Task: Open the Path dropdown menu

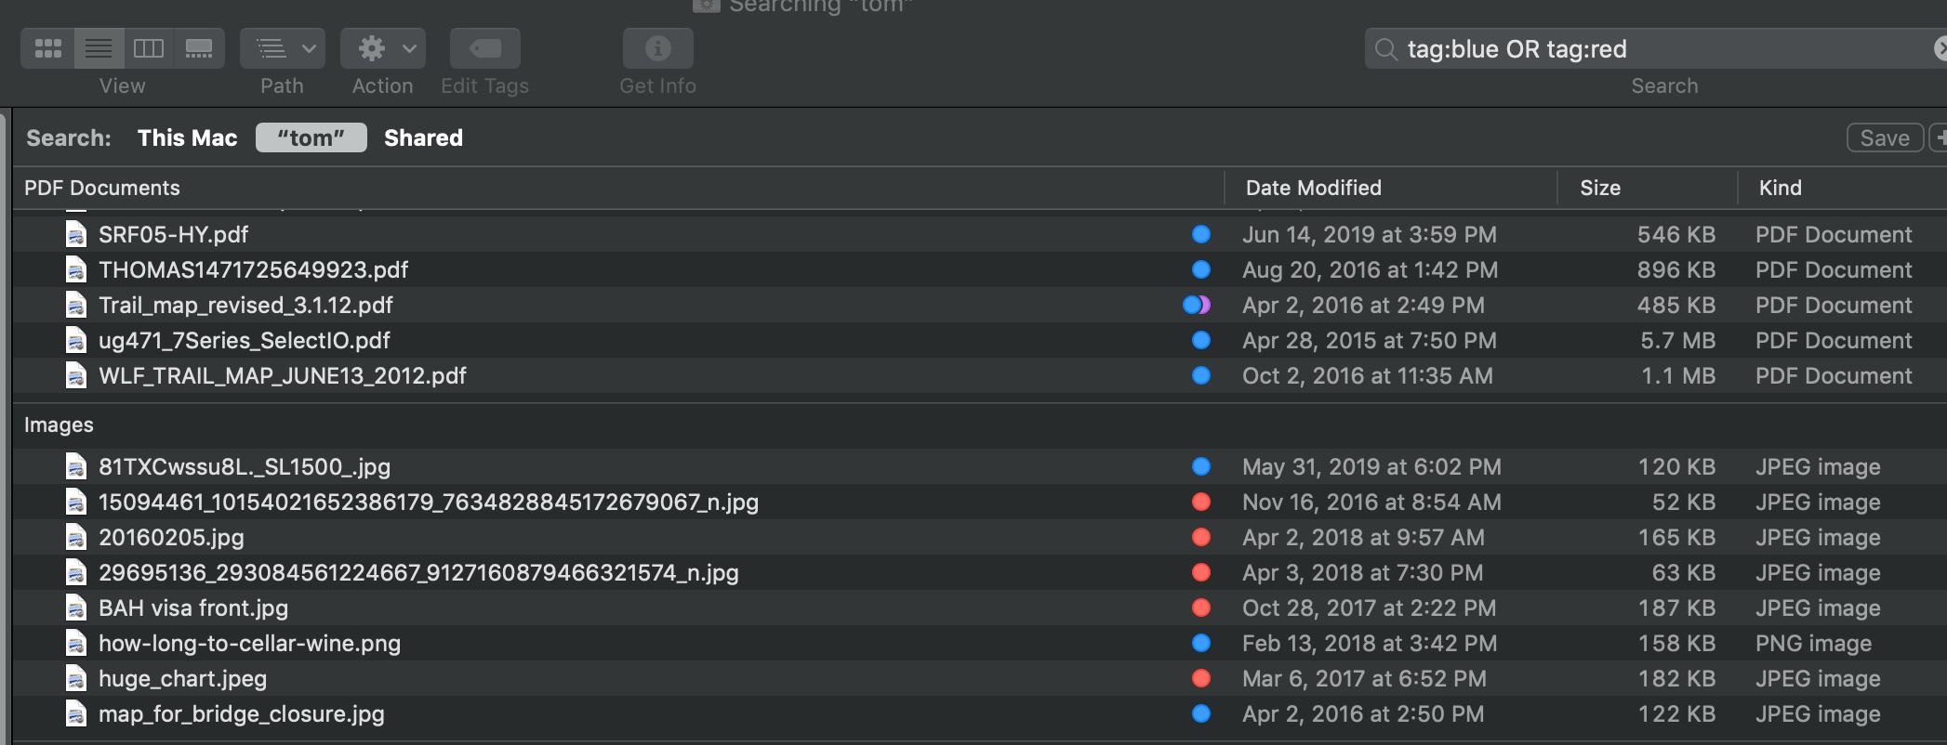Action: click(x=283, y=48)
